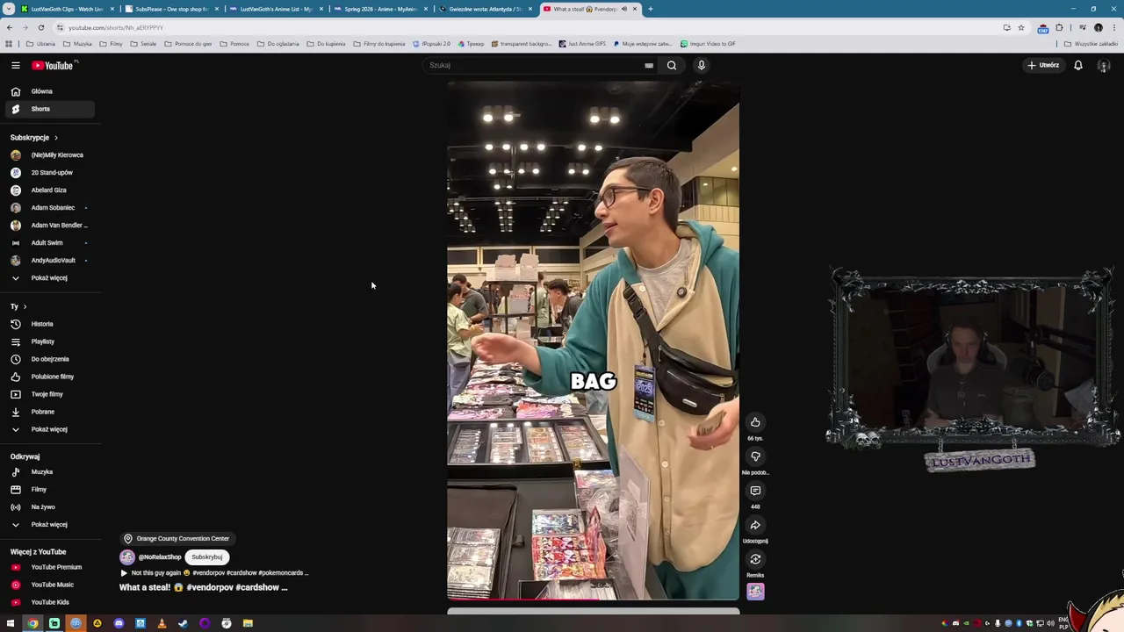The image size is (1124, 632).
Task: Open Discord from the taskbar
Action: click(x=119, y=623)
